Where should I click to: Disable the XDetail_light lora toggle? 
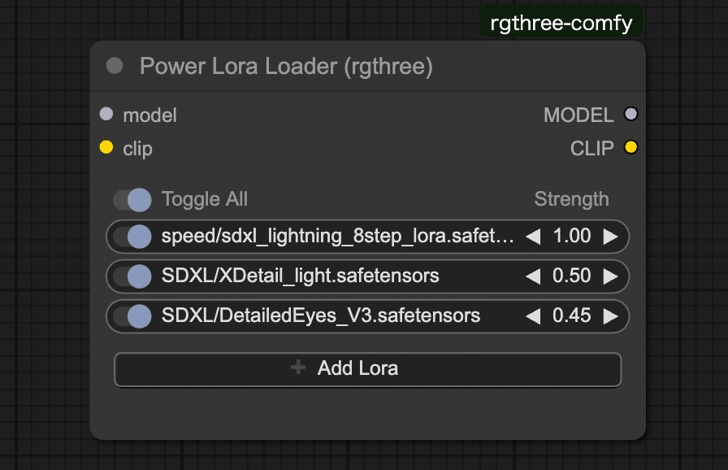(x=132, y=276)
